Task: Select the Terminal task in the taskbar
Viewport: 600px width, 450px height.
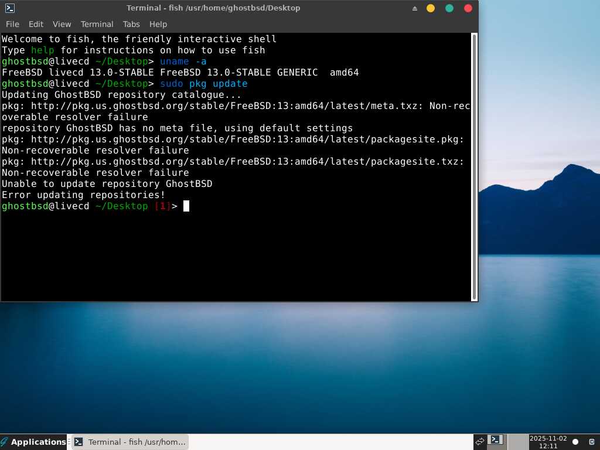Action: (130, 442)
